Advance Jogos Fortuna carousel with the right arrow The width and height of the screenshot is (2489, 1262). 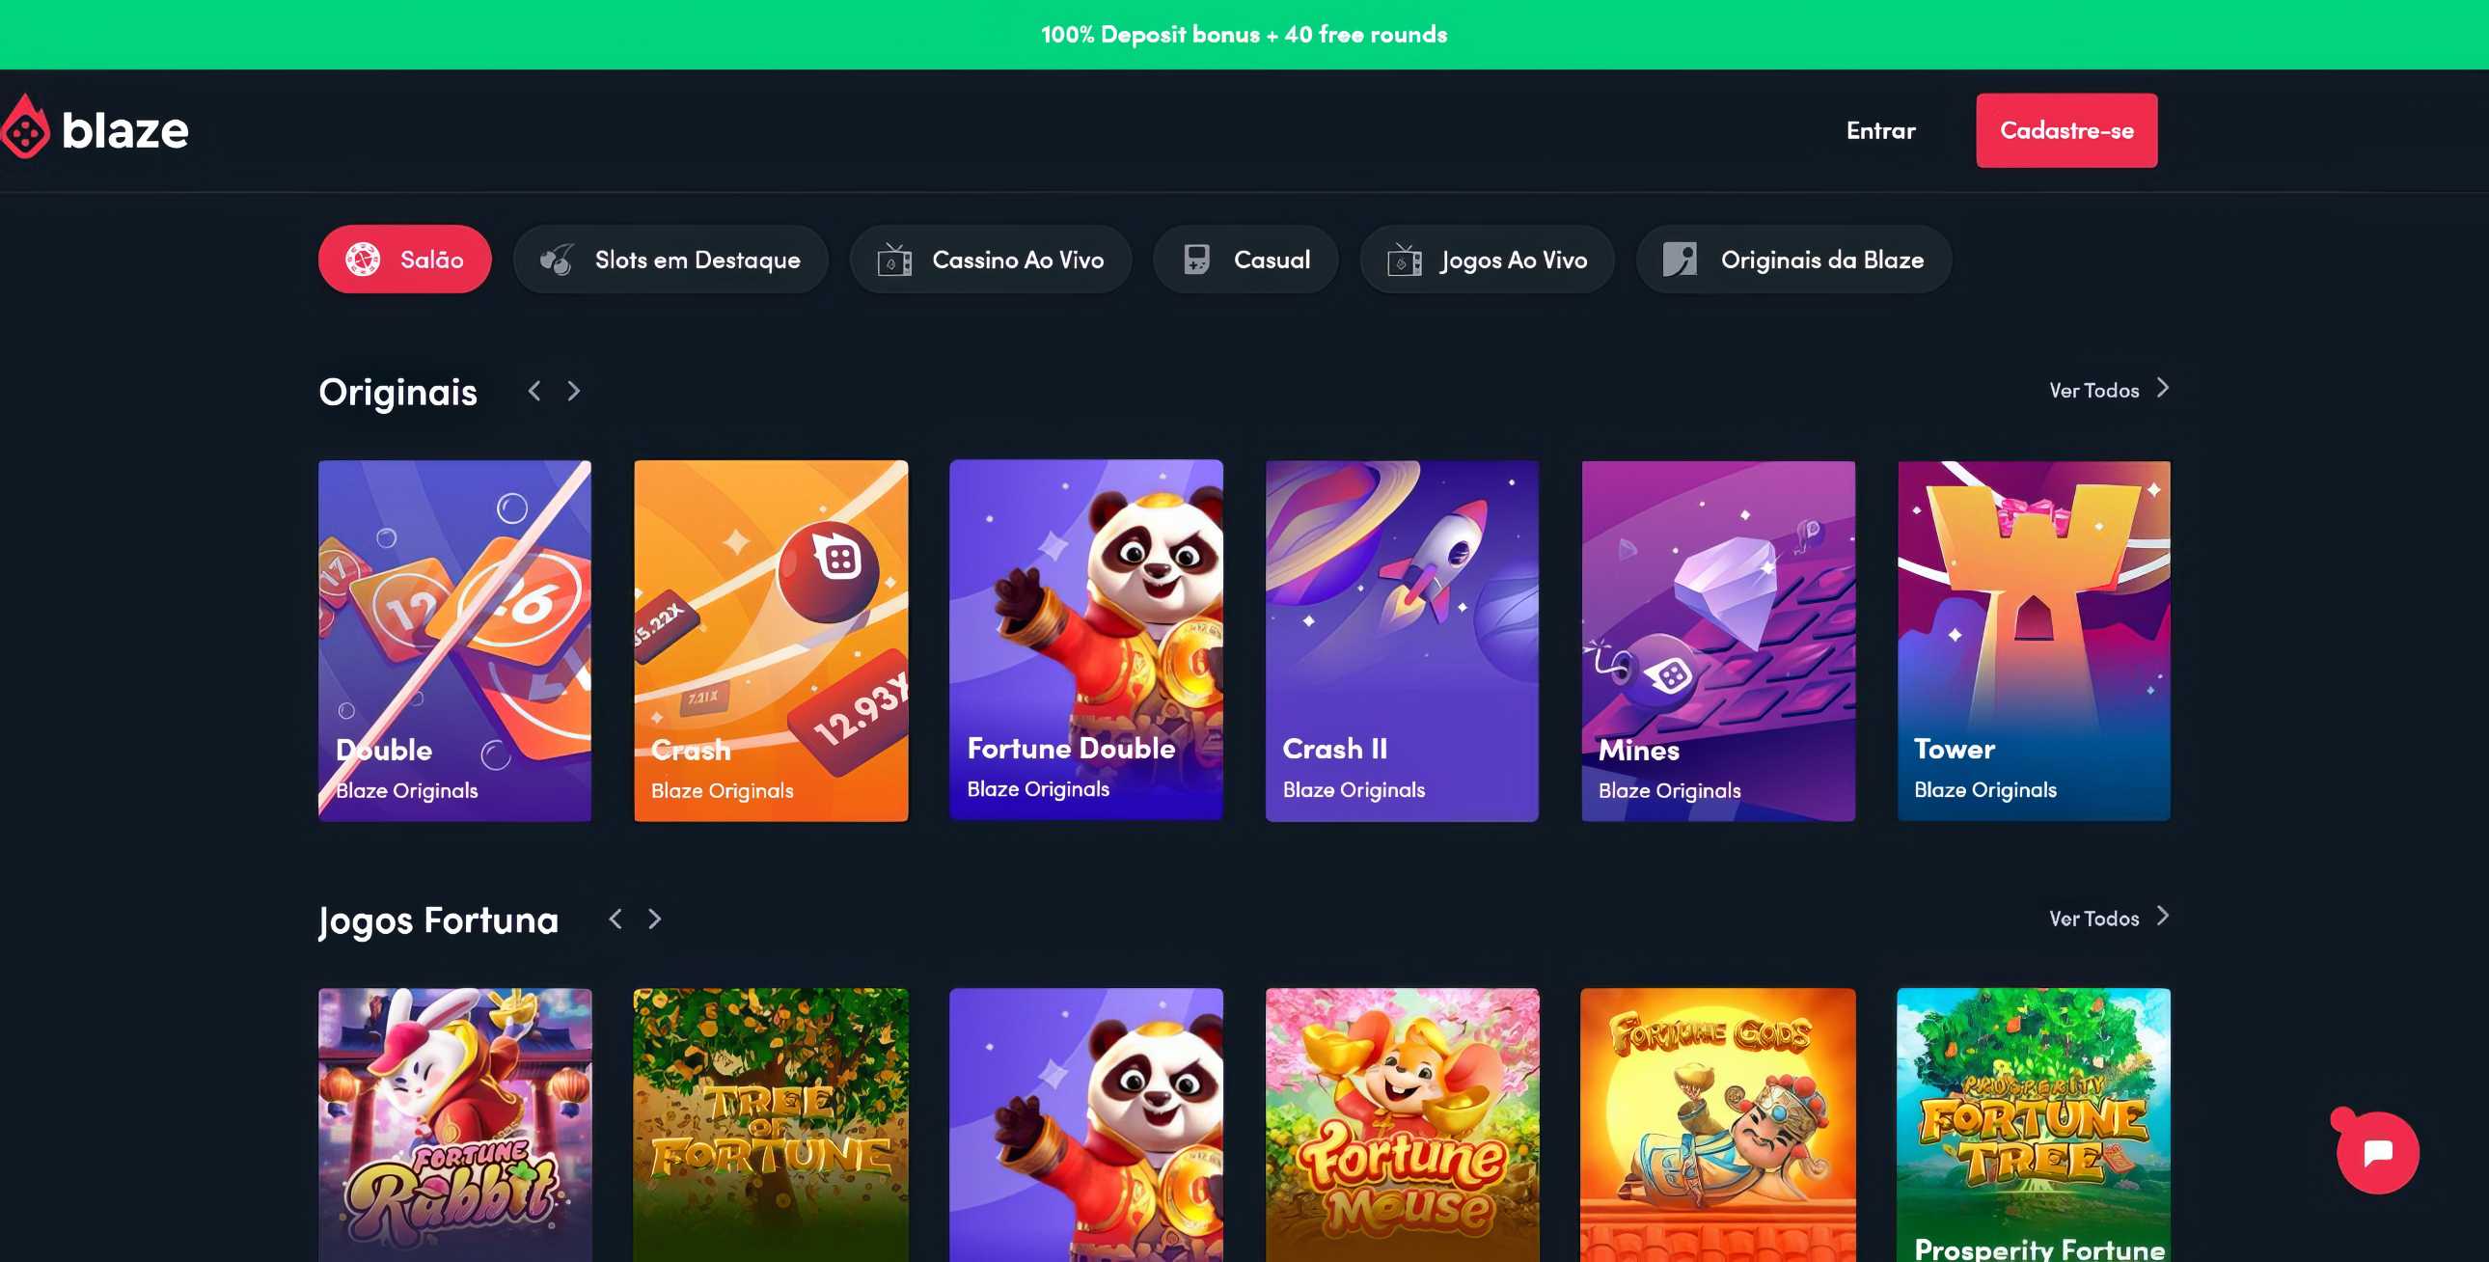tap(655, 918)
